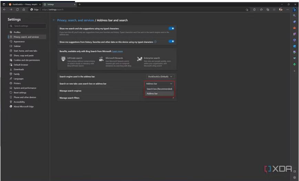Select Privacy, search, and services in sidebar
Screen dimensions: 299x181
(x=27, y=37)
